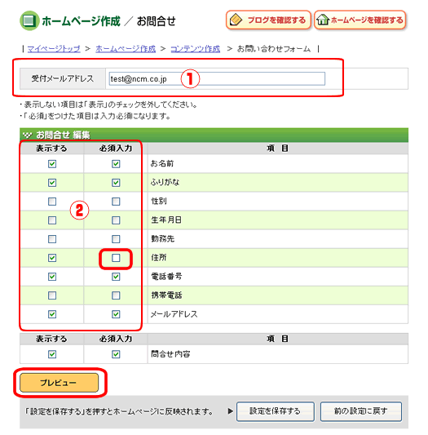Image resolution: width=428 pixels, height=435 pixels.
Task: Click the お問合せ 編集 header icon
Action: (27, 135)
